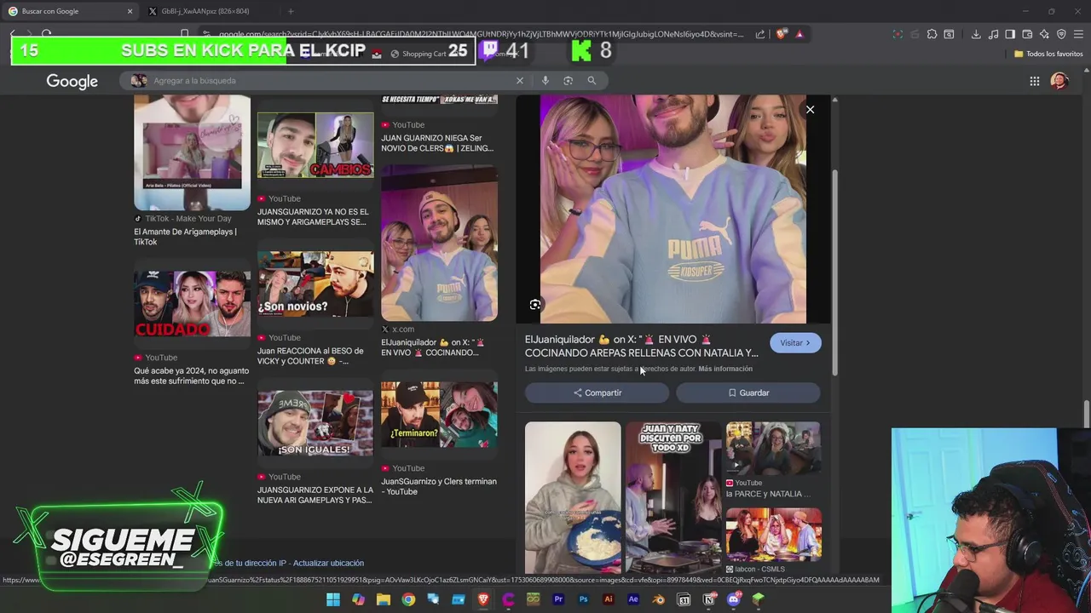Open the CUIDADO video thumbnail

(192, 304)
